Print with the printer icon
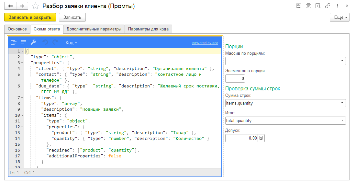 click(x=308, y=6)
